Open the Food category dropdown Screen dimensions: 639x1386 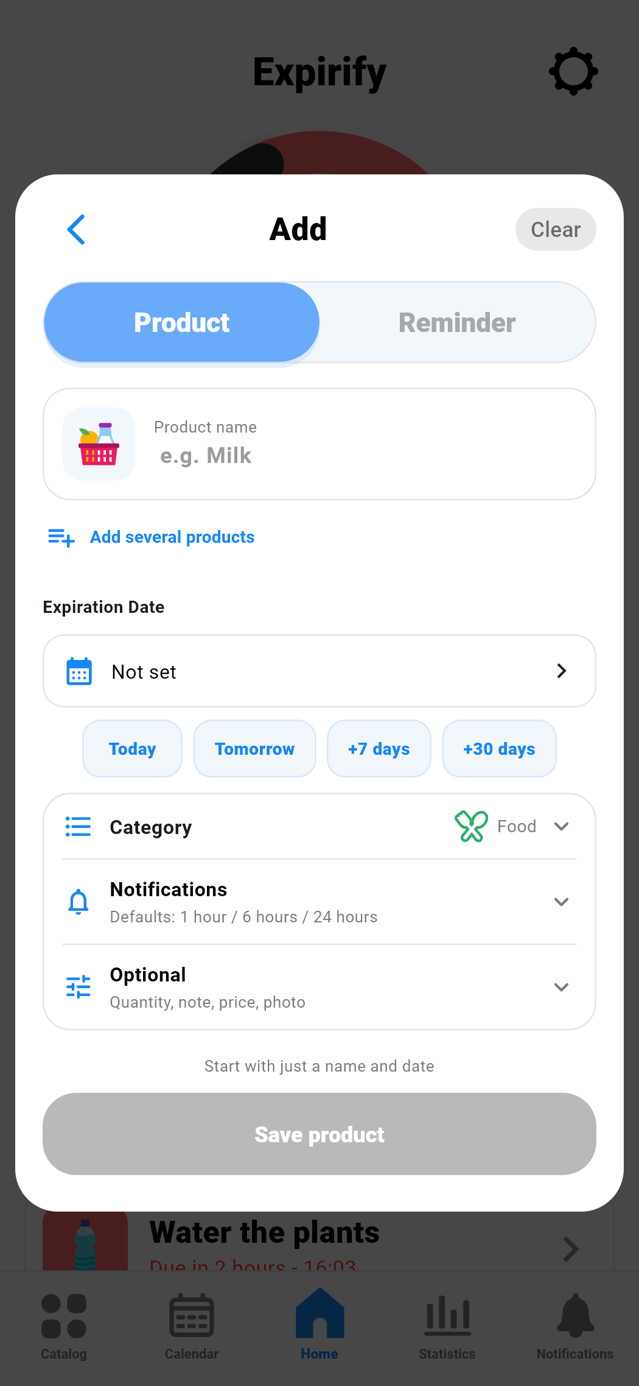coord(512,826)
